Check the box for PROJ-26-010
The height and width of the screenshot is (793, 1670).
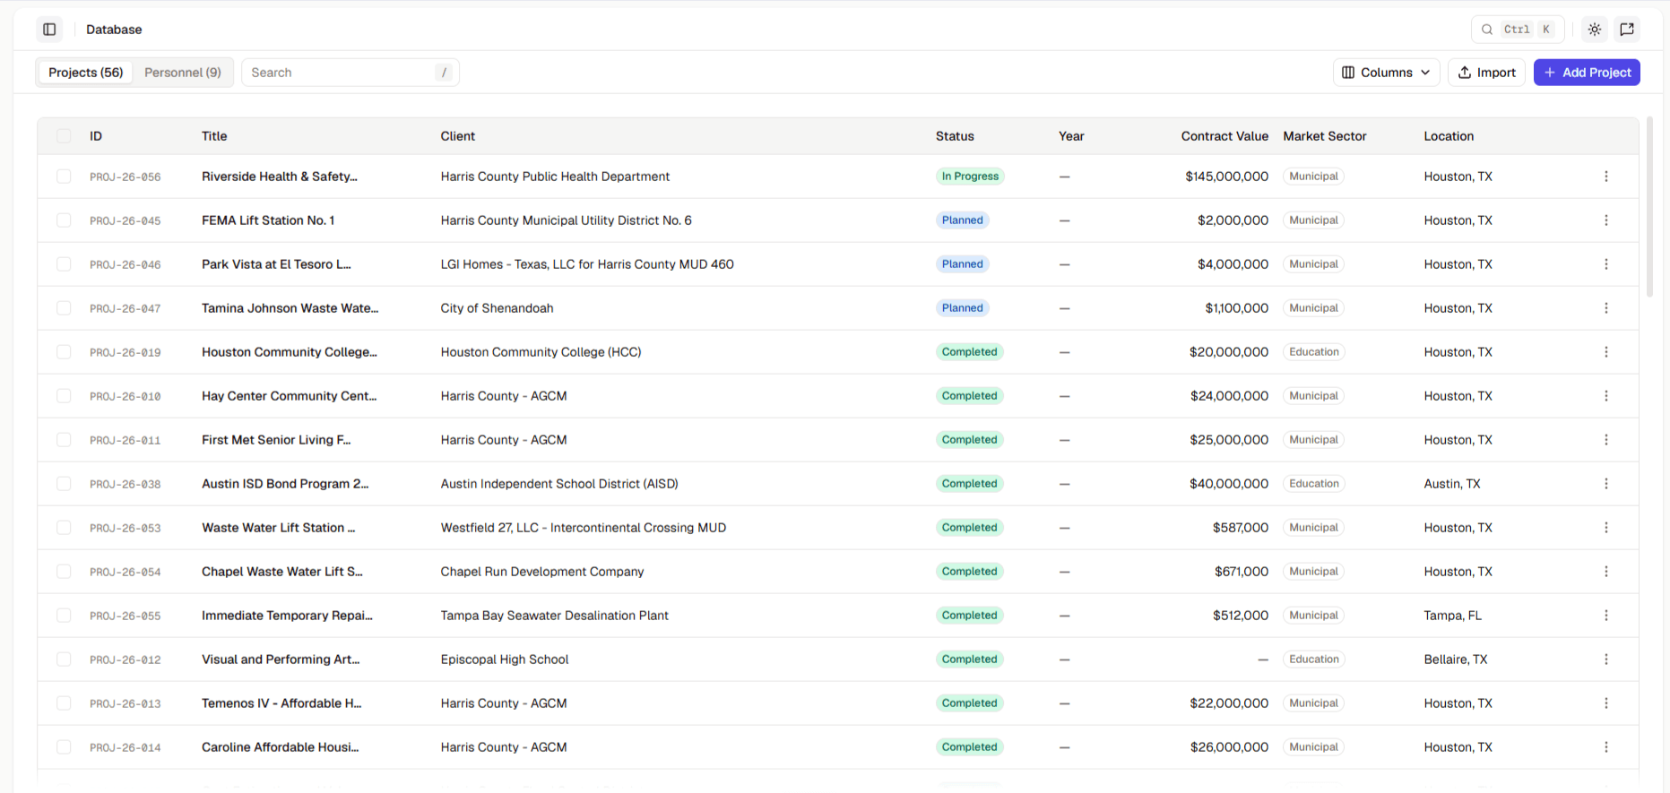point(64,396)
